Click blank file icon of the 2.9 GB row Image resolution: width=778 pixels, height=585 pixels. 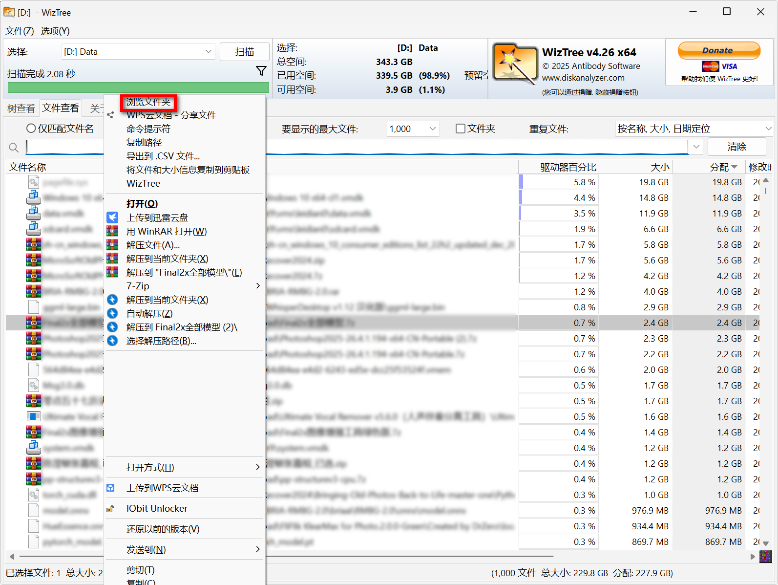point(34,307)
